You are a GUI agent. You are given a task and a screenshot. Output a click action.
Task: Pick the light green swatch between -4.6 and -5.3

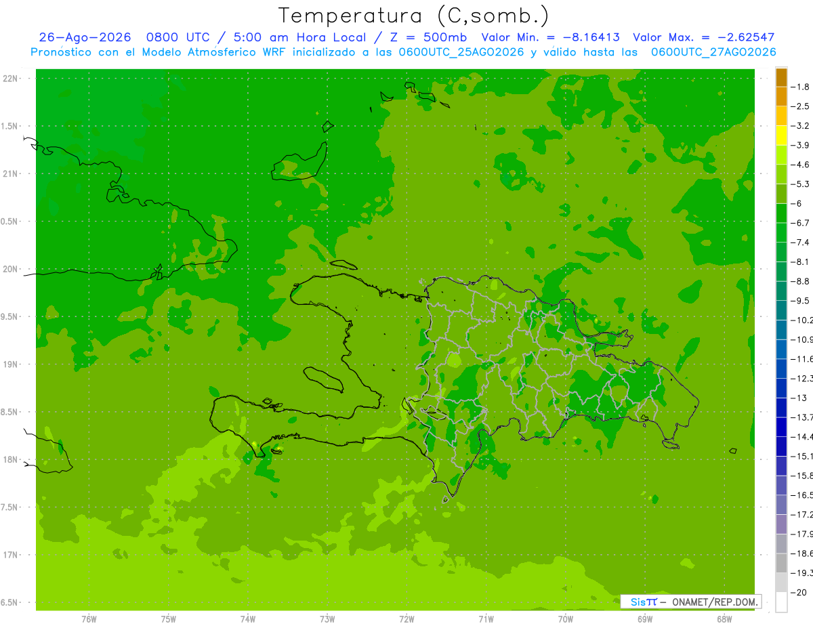(x=781, y=174)
